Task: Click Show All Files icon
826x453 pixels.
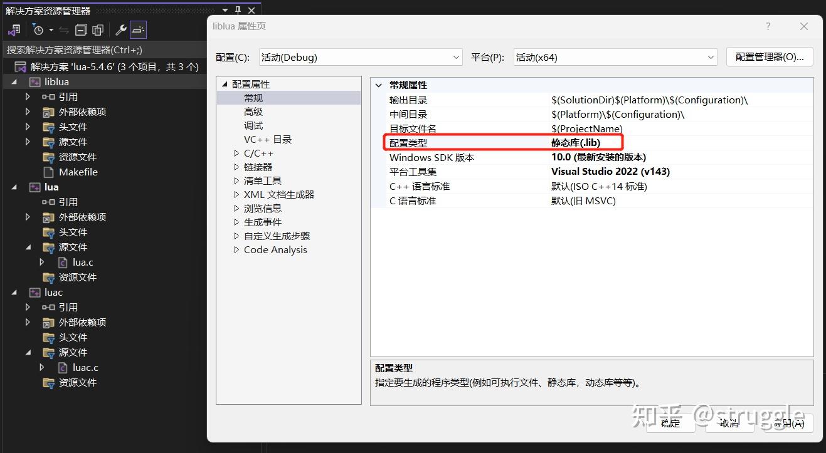Action: 97,29
